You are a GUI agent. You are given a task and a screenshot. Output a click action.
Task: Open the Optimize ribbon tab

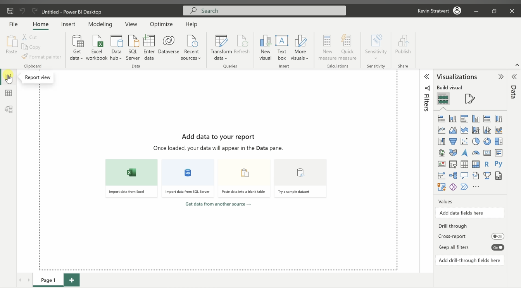(161, 24)
